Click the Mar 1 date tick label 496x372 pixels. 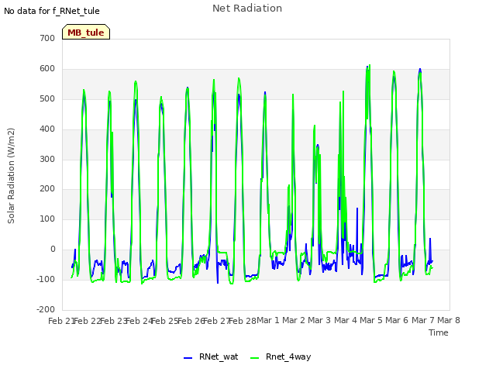(268, 320)
